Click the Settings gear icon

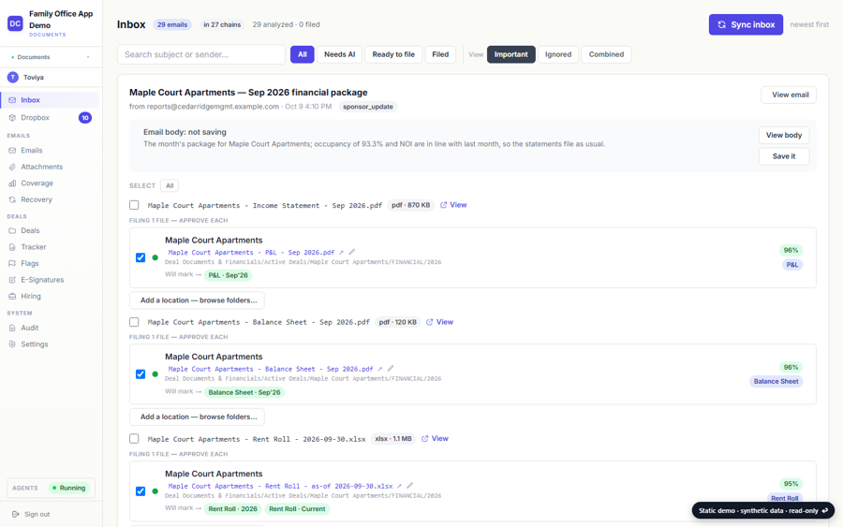pos(12,344)
